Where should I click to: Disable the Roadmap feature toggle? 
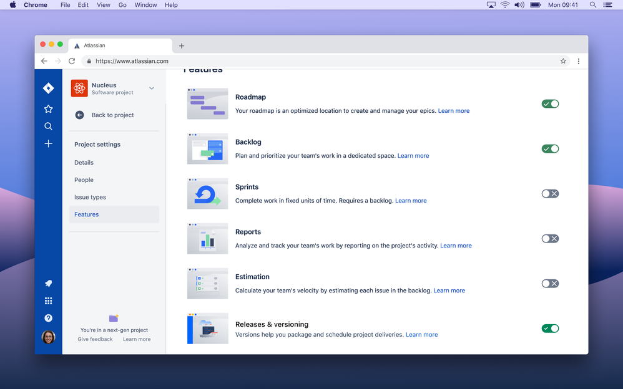coord(551,103)
